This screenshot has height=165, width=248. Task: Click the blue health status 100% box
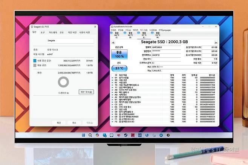point(119,55)
